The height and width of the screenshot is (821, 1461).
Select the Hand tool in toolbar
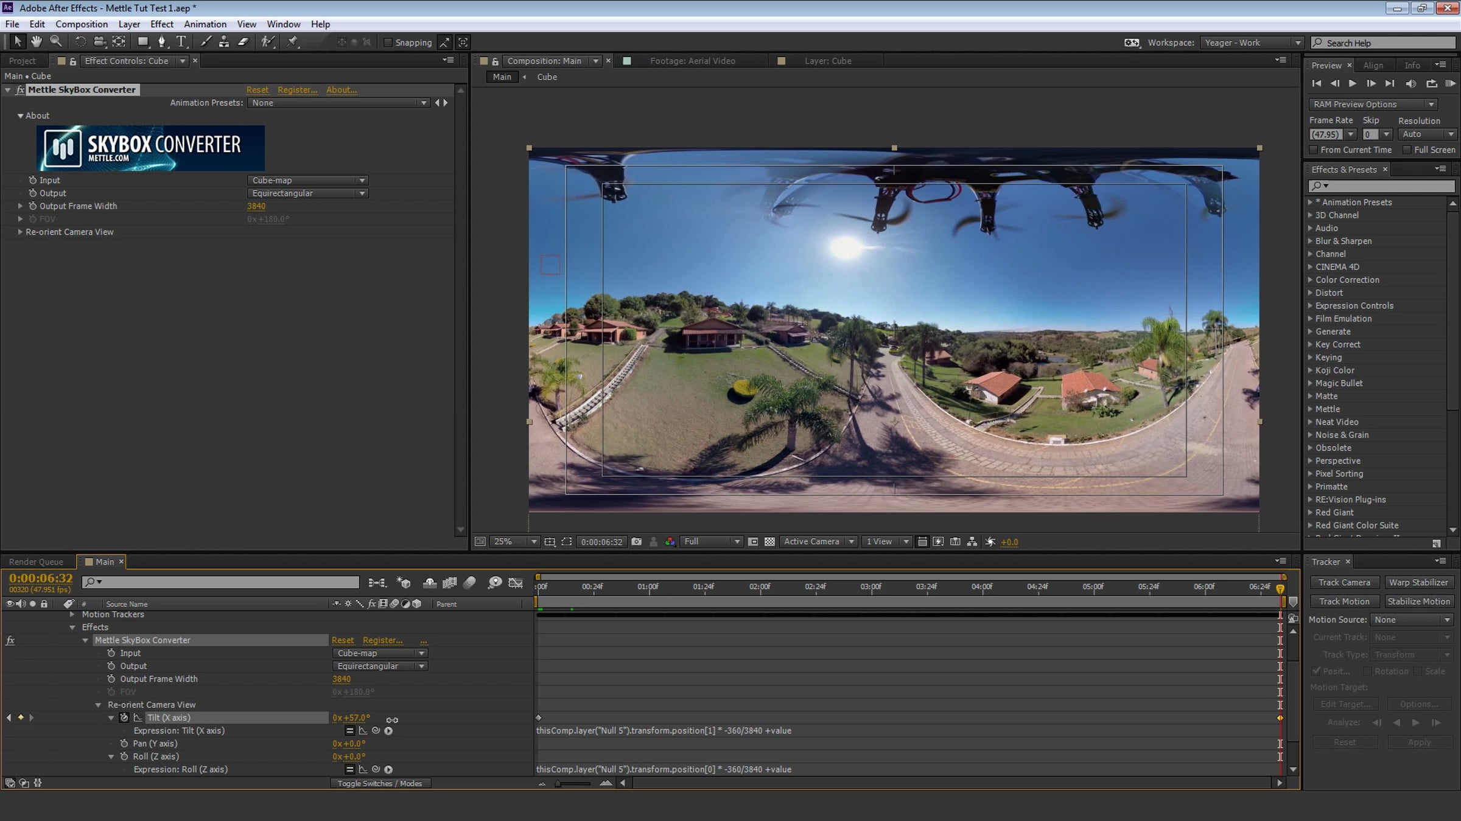[x=37, y=41]
